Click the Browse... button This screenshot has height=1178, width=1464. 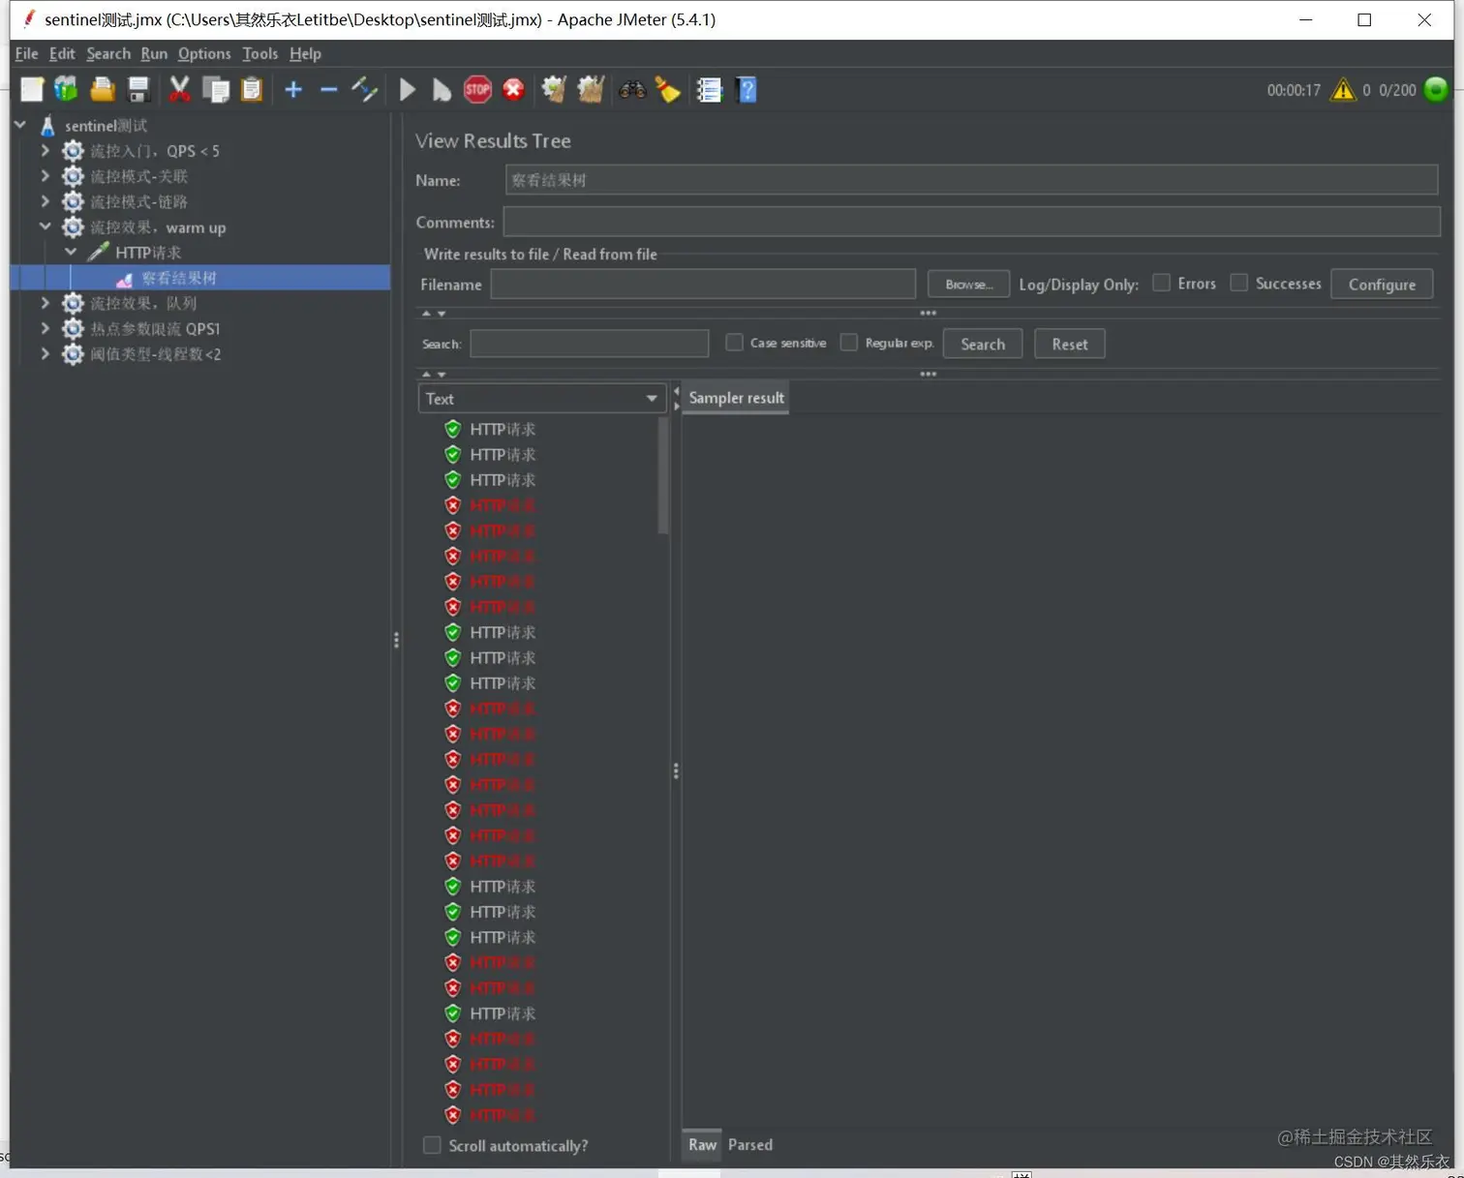click(x=968, y=284)
